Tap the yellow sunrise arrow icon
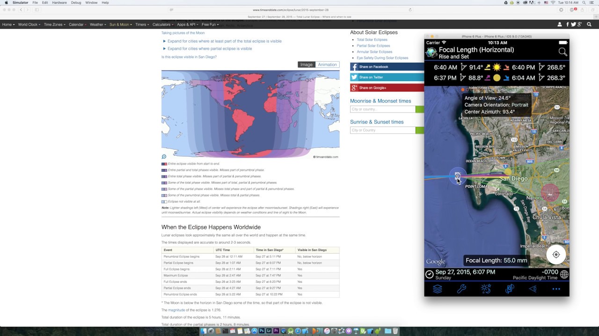Viewport: 599px width, 336px height. click(x=488, y=67)
